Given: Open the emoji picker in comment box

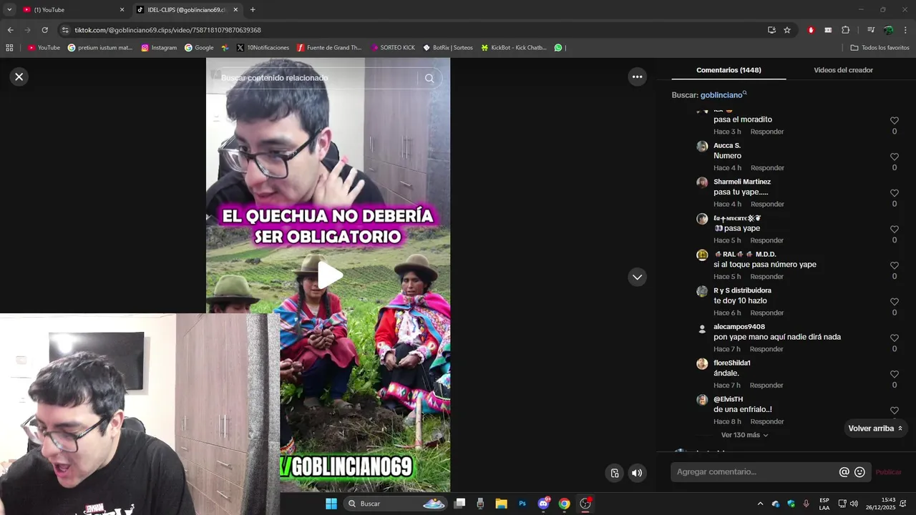Looking at the screenshot, I should click(x=860, y=472).
